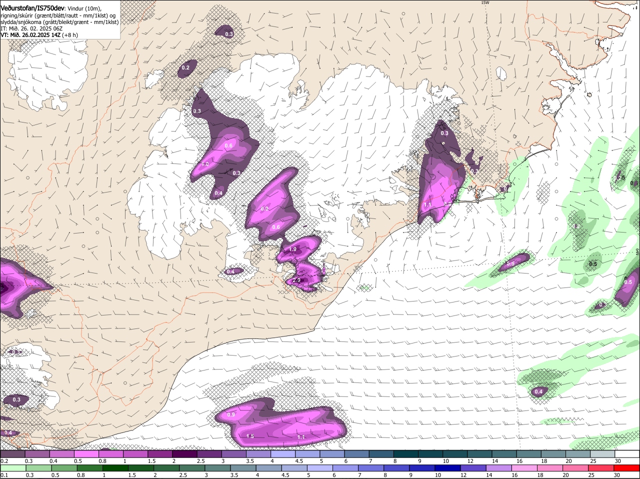Click the 1.0 precipitation value on the map
Image resolution: width=640 pixels, height=479 pixels.
(x=205, y=164)
